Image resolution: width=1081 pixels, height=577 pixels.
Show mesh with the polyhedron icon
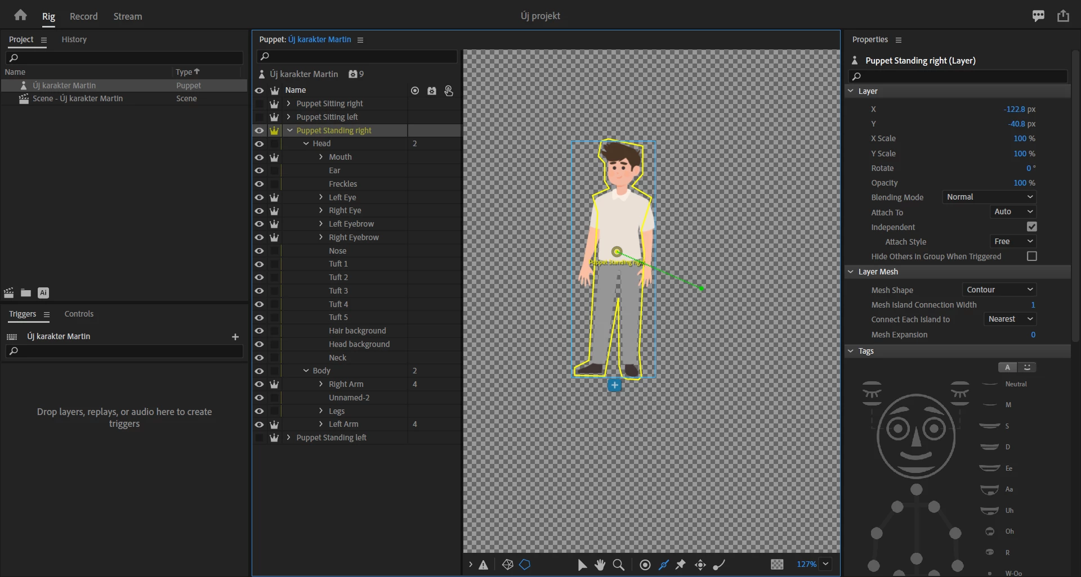[x=507, y=565]
